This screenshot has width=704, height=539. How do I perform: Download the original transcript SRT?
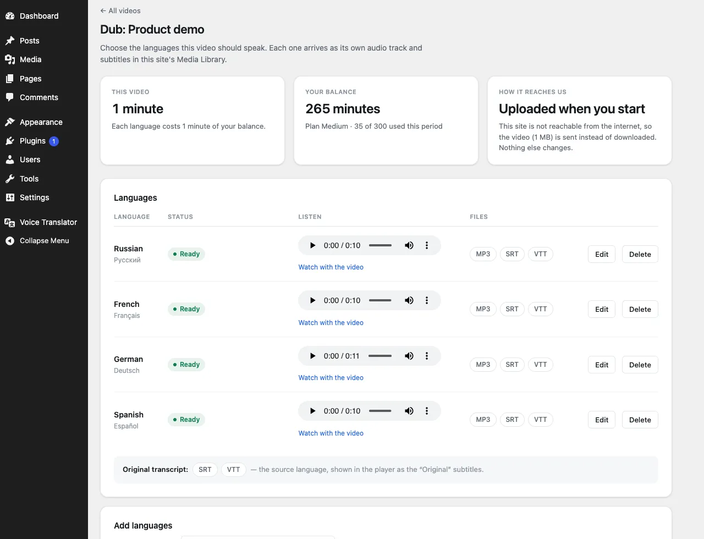click(205, 470)
